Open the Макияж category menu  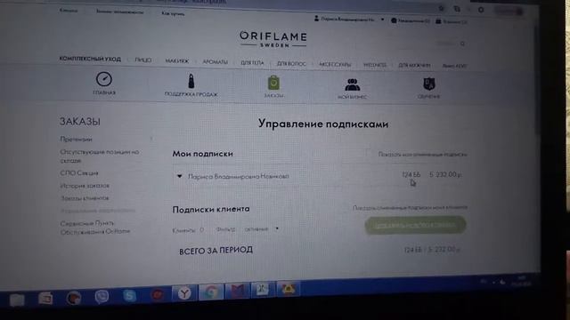[x=177, y=61]
